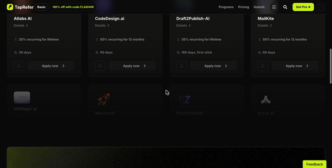This screenshot has width=332, height=168.
Task: Click the Basic plan badge
Action: tap(41, 7)
